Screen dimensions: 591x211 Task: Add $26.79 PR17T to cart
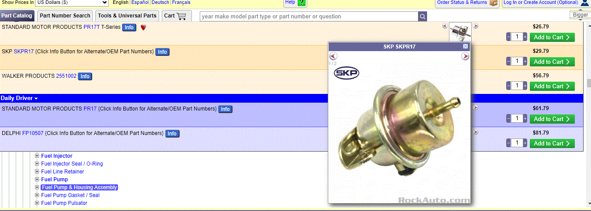552,37
